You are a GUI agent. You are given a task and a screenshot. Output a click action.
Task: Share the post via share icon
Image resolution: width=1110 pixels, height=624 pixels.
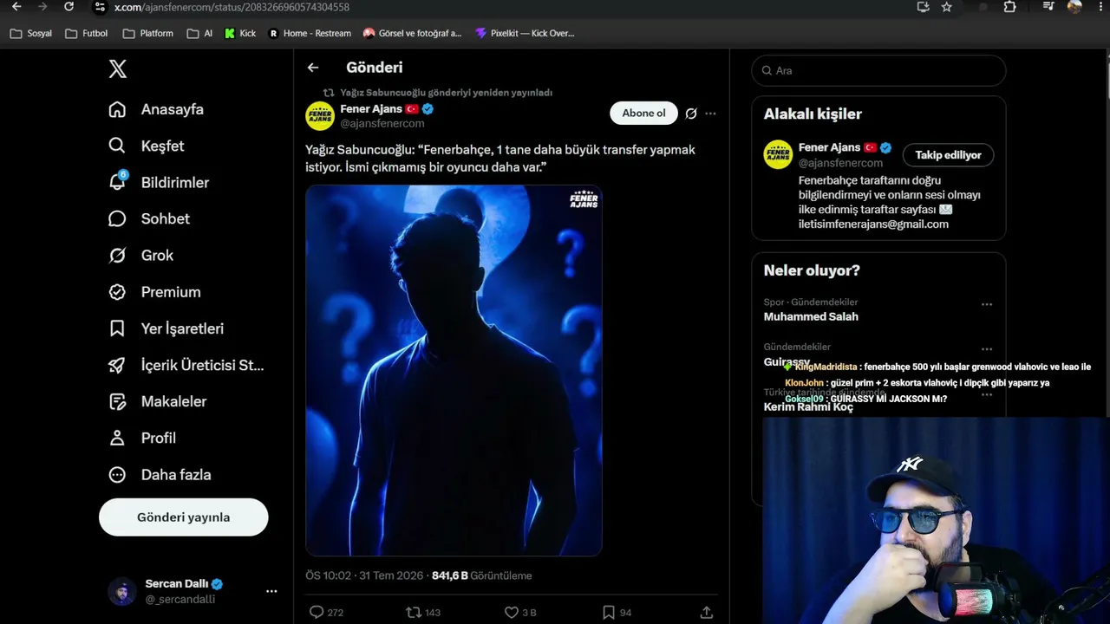click(707, 612)
